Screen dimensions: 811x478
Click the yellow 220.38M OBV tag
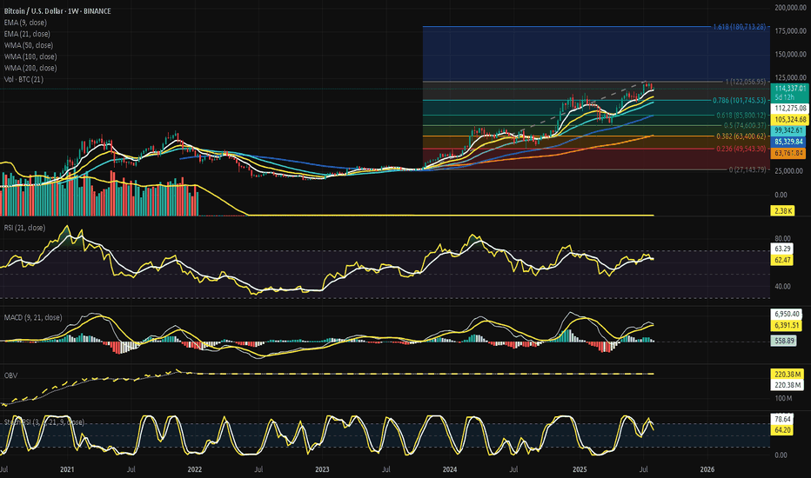[x=788, y=374]
